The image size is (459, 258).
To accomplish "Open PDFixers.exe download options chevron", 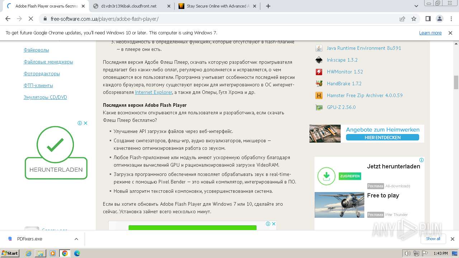I will pyautogui.click(x=76, y=239).
